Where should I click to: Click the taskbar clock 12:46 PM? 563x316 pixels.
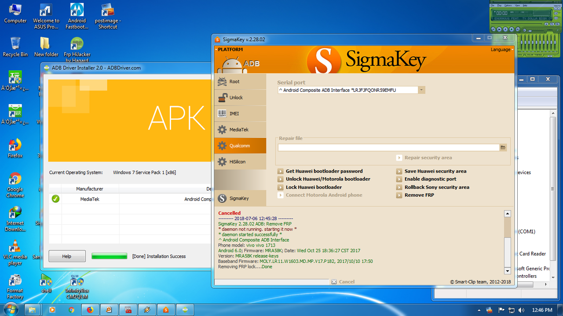542,310
